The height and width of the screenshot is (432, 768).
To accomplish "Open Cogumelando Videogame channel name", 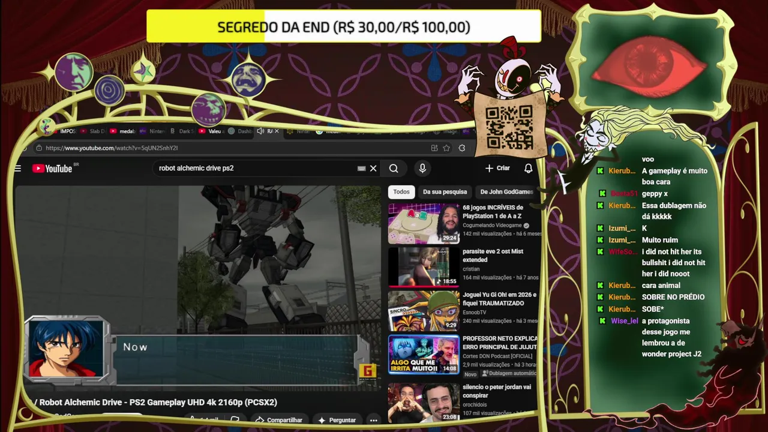I will click(x=492, y=226).
